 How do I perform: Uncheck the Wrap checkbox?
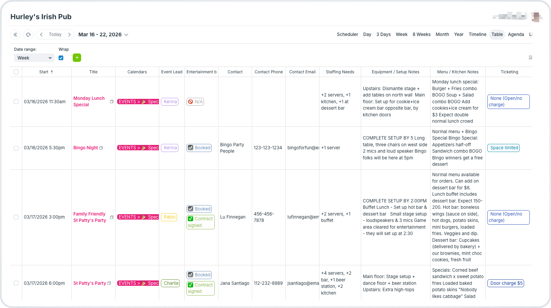pos(61,58)
